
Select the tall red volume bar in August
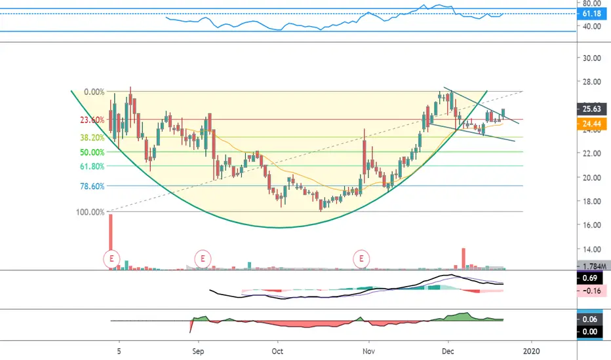click(x=110, y=232)
